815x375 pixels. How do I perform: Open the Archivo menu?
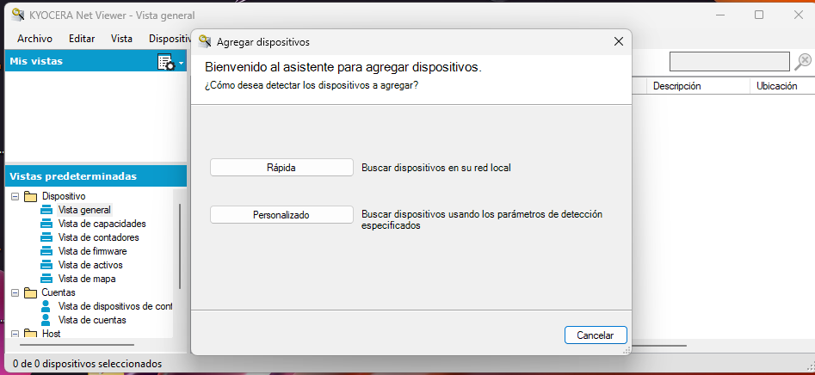(x=34, y=39)
